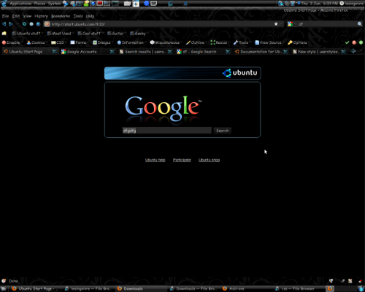Select the Google search engine icon
This screenshot has width=365, height=292.
[x=290, y=24]
